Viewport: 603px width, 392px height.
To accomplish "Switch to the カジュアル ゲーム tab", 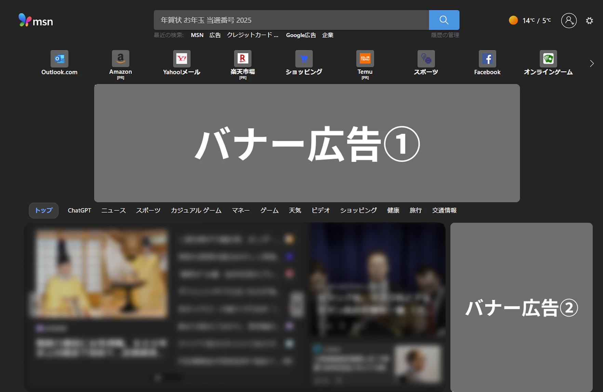I will point(196,211).
